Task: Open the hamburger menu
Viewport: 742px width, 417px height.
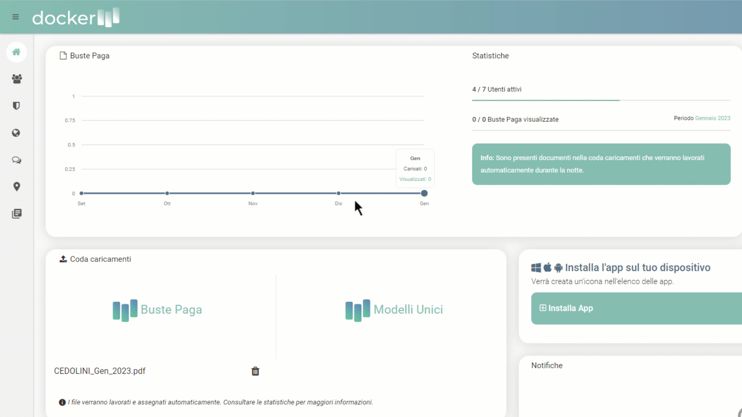Action: tap(15, 17)
